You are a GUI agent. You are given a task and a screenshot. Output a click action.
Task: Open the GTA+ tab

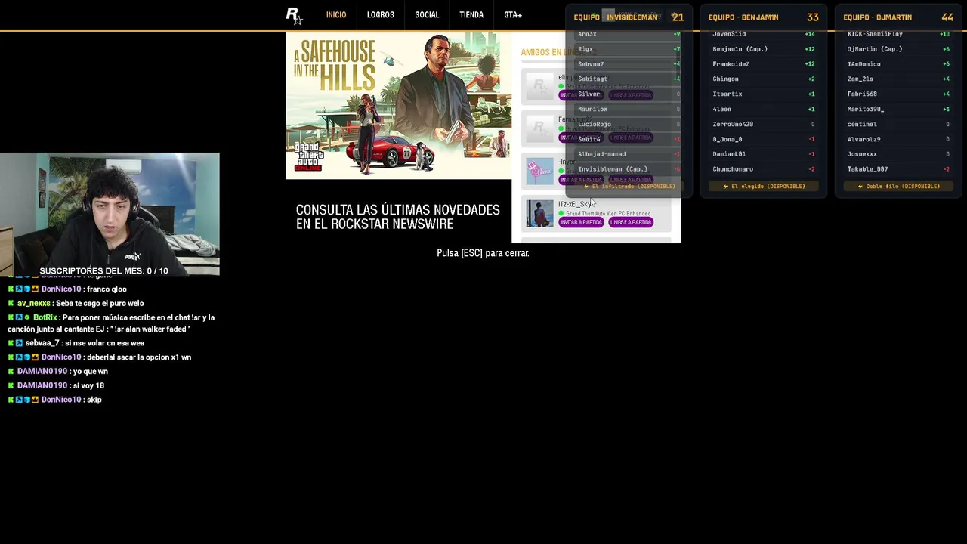(513, 15)
